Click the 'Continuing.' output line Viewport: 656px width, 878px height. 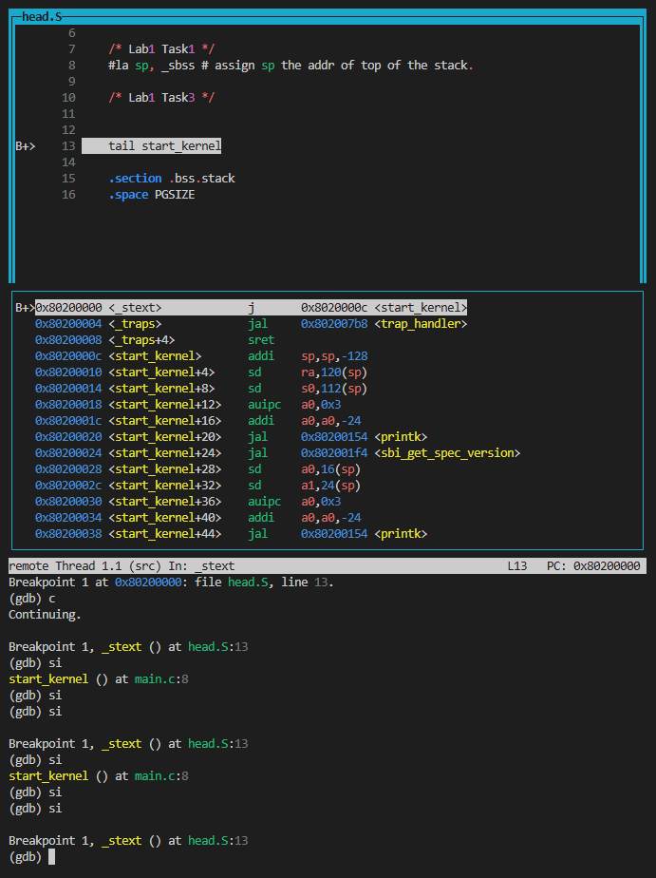(x=45, y=615)
